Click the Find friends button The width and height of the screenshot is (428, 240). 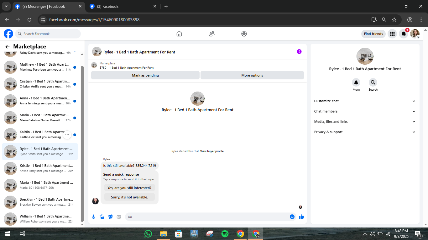(x=373, y=34)
